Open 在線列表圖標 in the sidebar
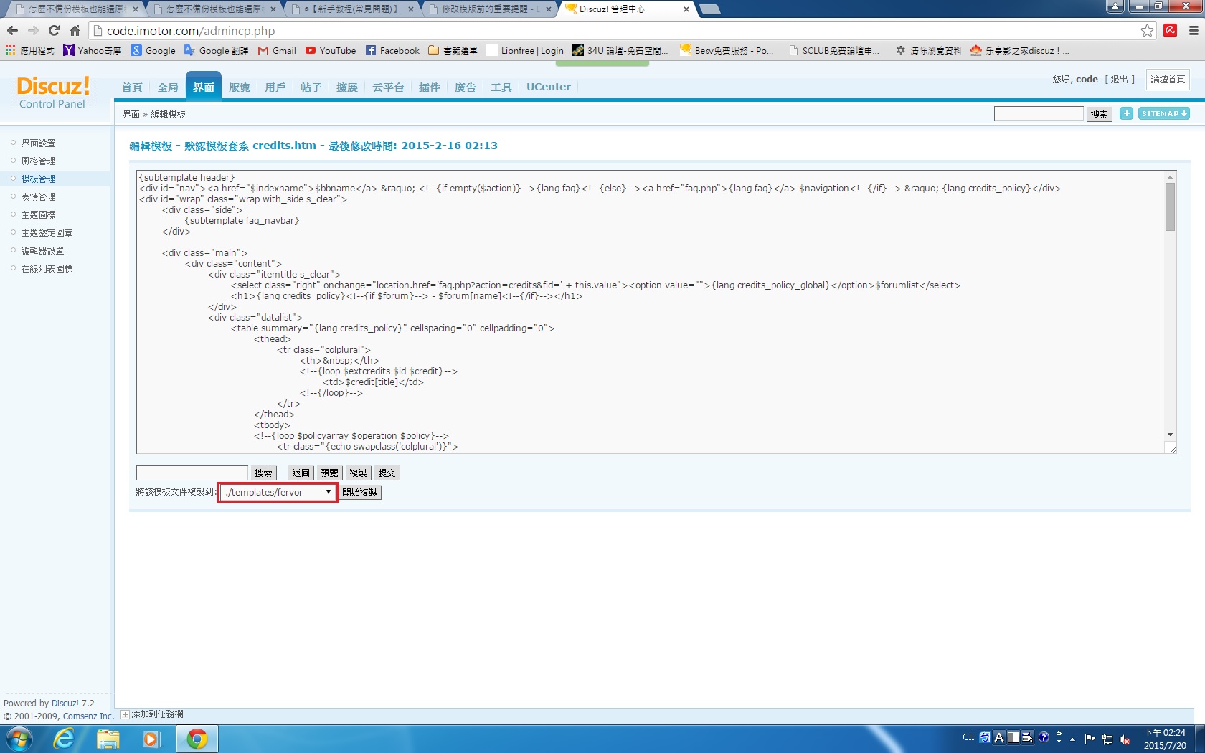 (47, 268)
